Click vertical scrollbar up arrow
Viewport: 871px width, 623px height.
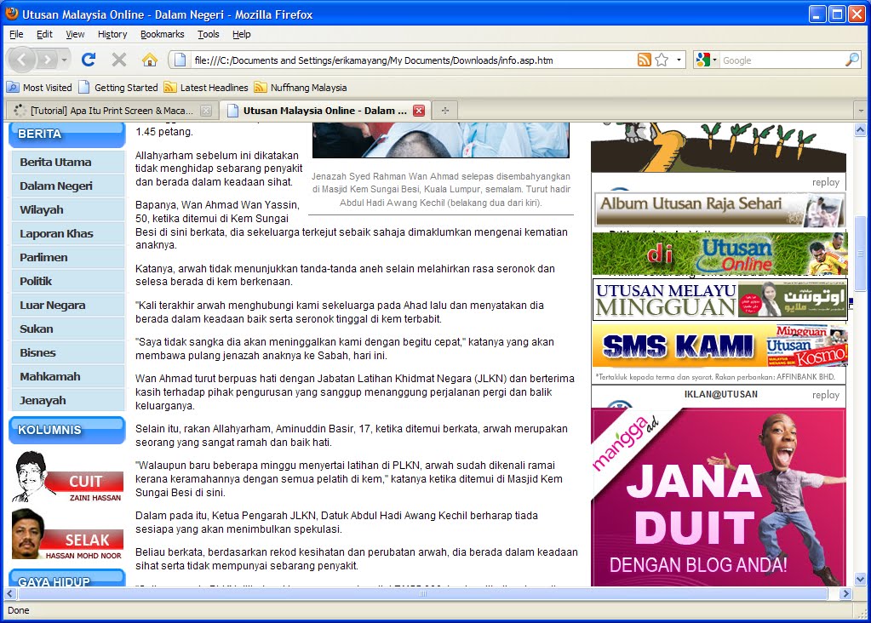click(x=861, y=130)
